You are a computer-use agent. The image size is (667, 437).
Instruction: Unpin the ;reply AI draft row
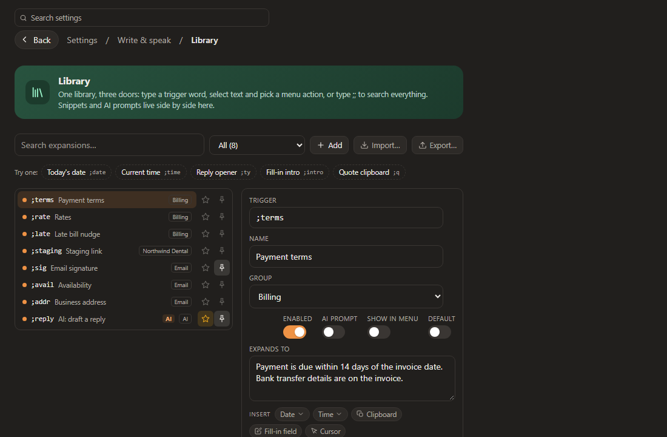pyautogui.click(x=221, y=319)
